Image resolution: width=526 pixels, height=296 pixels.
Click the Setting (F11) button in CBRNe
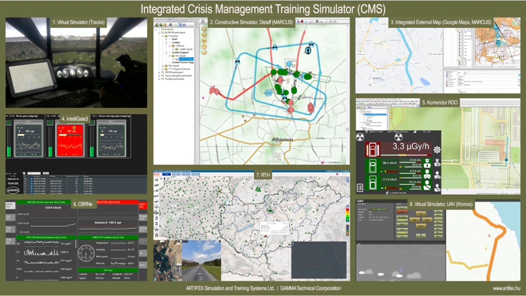143,230
